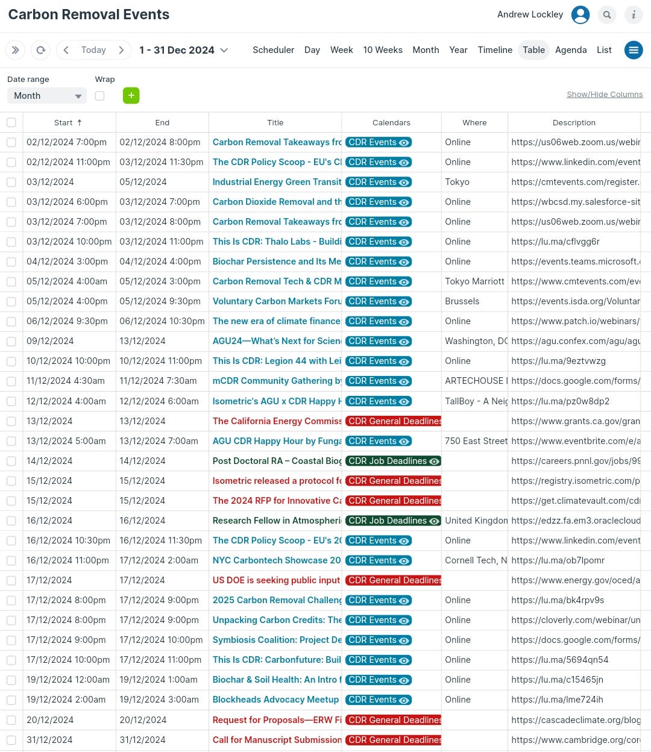Click eye icon on NYC Carbontech Showcase row
The width and height of the screenshot is (651, 752).
(404, 561)
